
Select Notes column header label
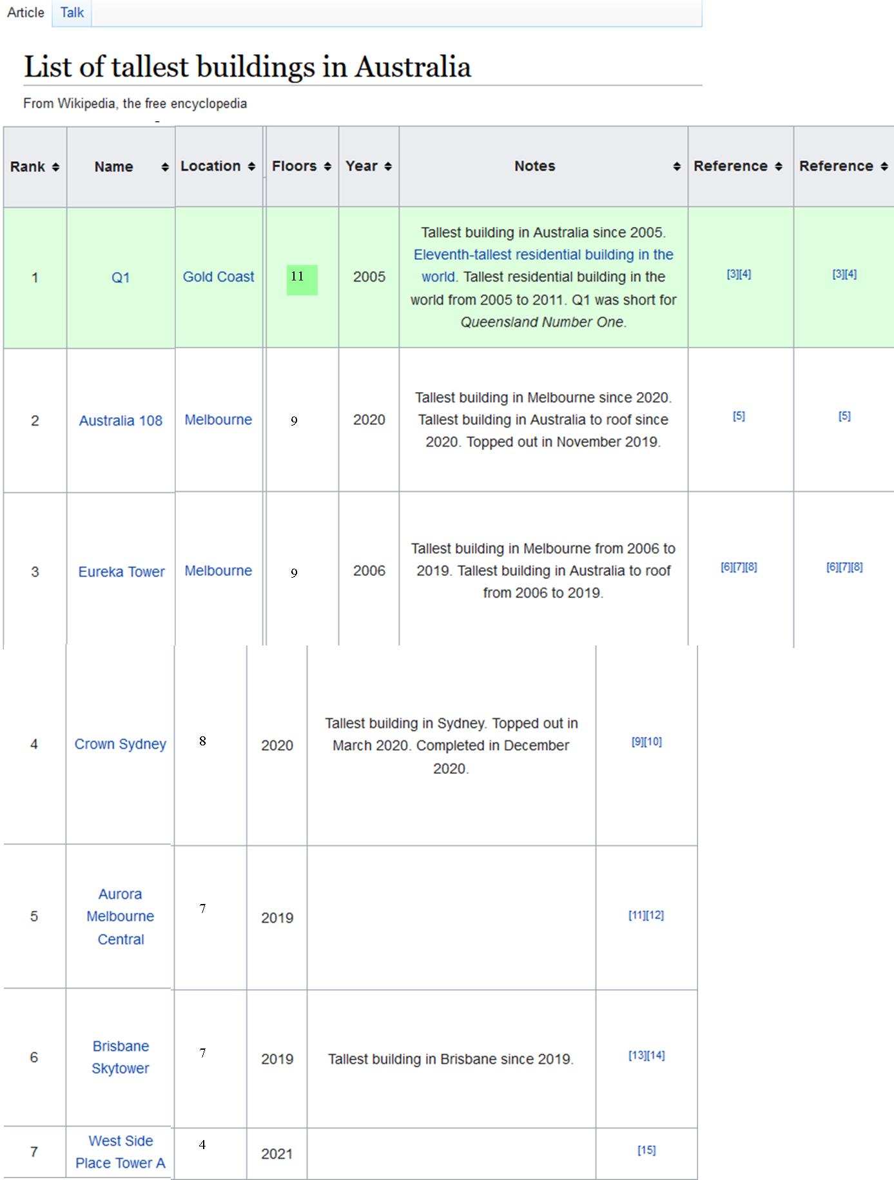point(535,166)
